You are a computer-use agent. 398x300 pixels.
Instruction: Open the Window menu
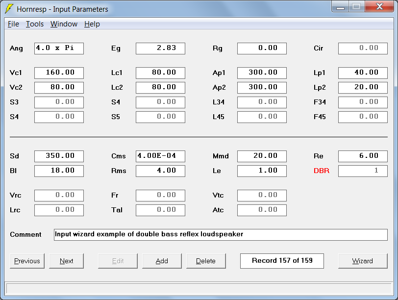(x=64, y=24)
